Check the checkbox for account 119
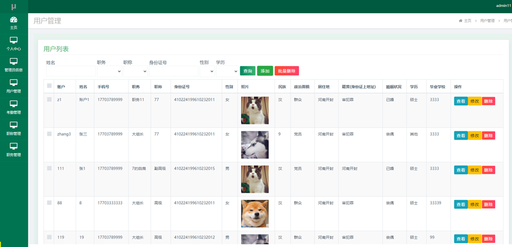The width and height of the screenshot is (512, 247). 50,237
